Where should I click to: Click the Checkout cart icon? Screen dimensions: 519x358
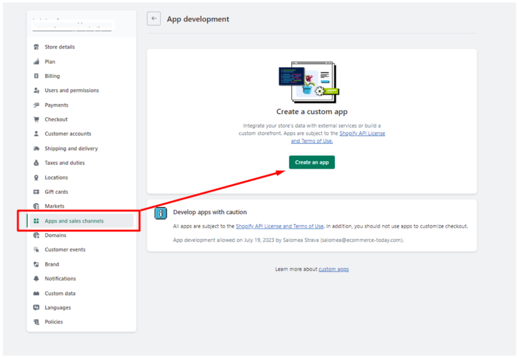(35, 119)
